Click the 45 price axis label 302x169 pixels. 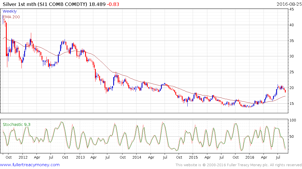292,9
